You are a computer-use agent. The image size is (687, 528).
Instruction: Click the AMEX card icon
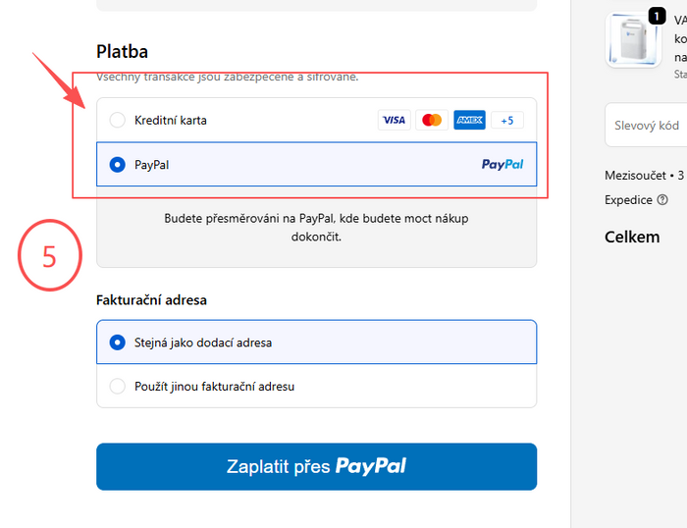point(469,120)
